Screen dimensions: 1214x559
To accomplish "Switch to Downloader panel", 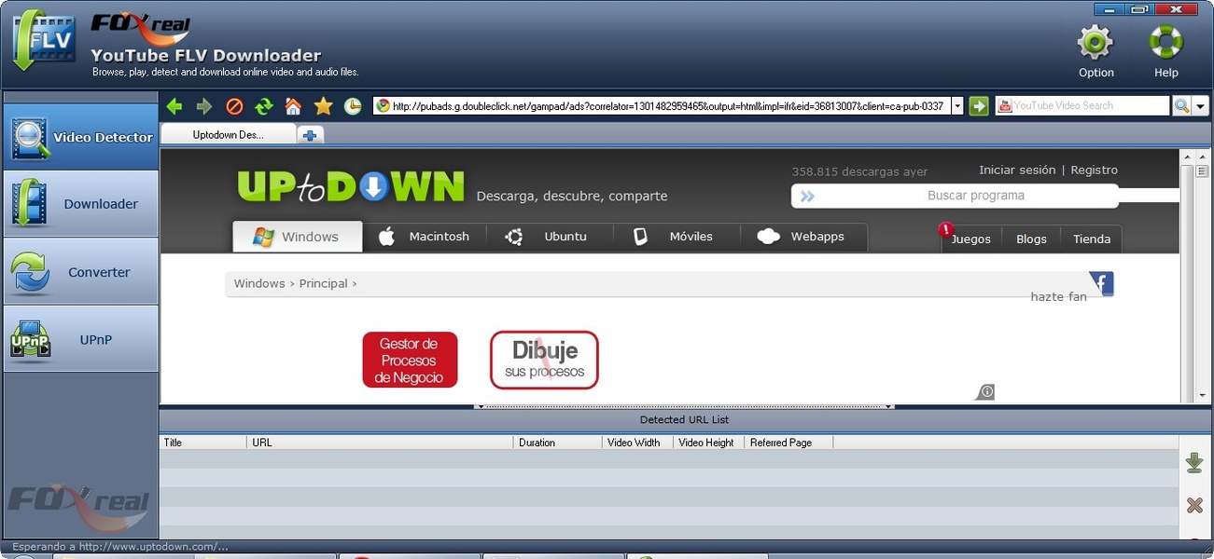I will (x=81, y=204).
